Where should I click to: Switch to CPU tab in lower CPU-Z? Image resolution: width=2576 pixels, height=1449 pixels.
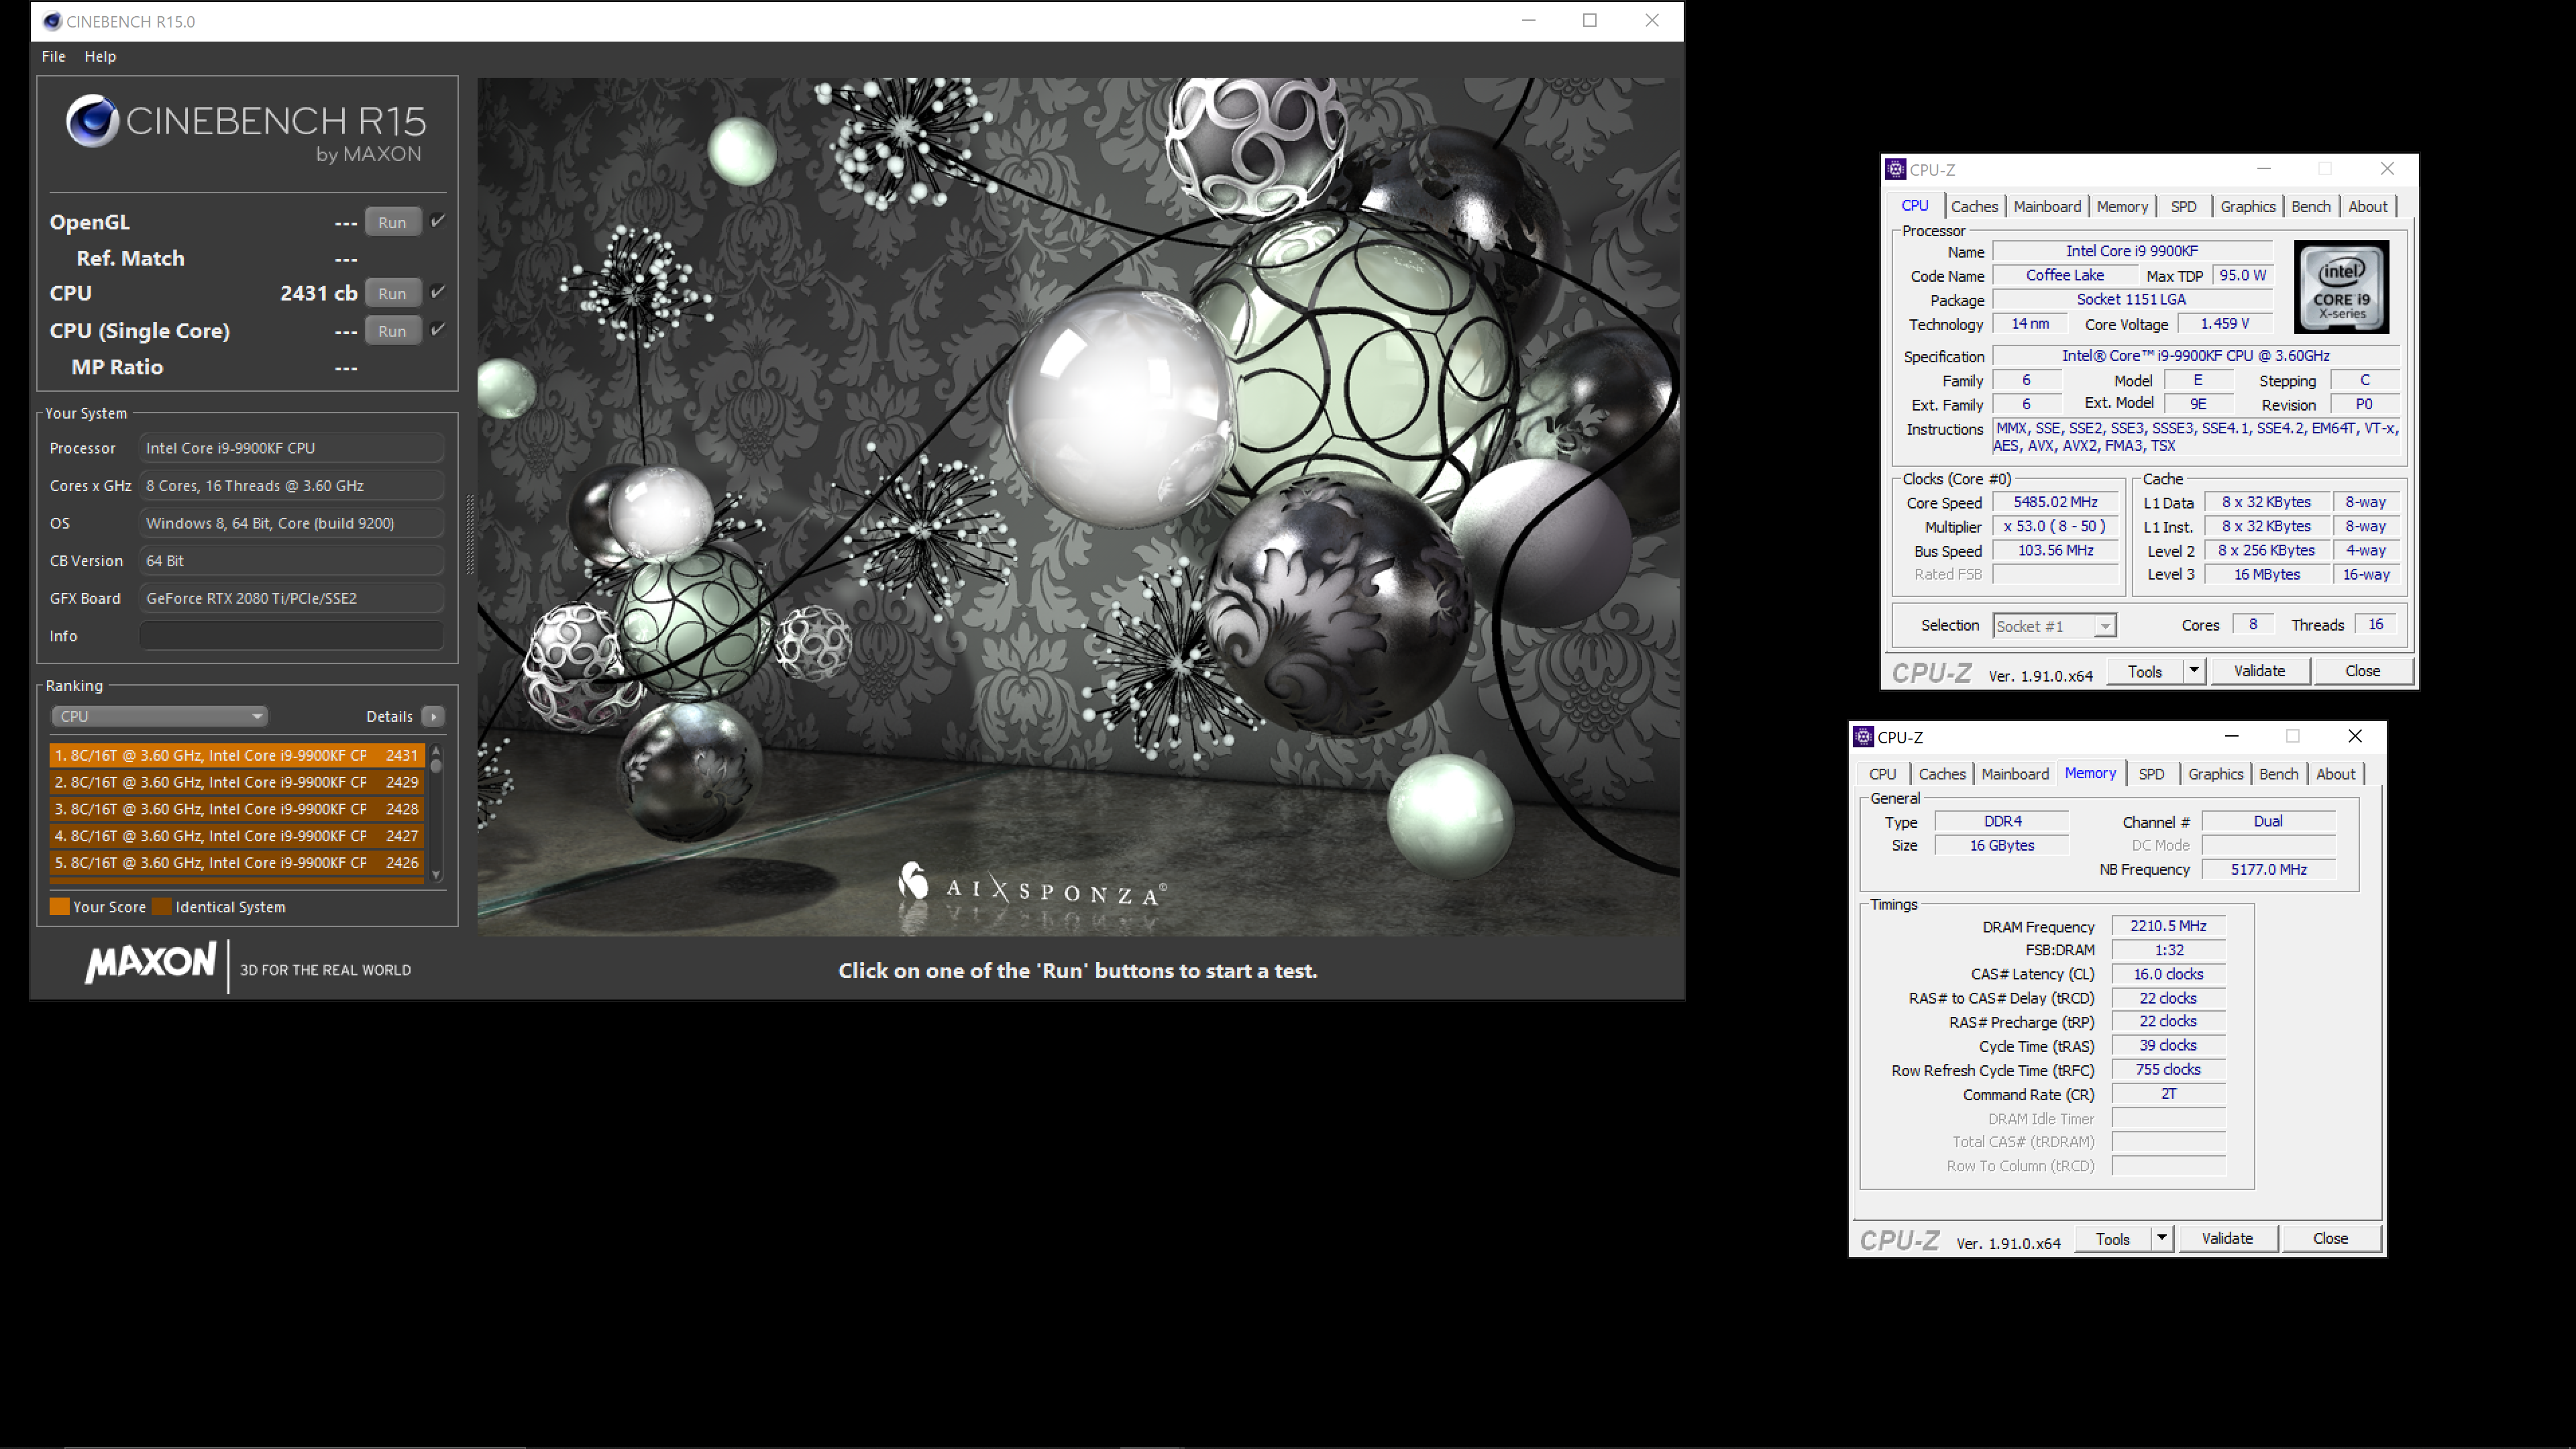tap(1882, 774)
